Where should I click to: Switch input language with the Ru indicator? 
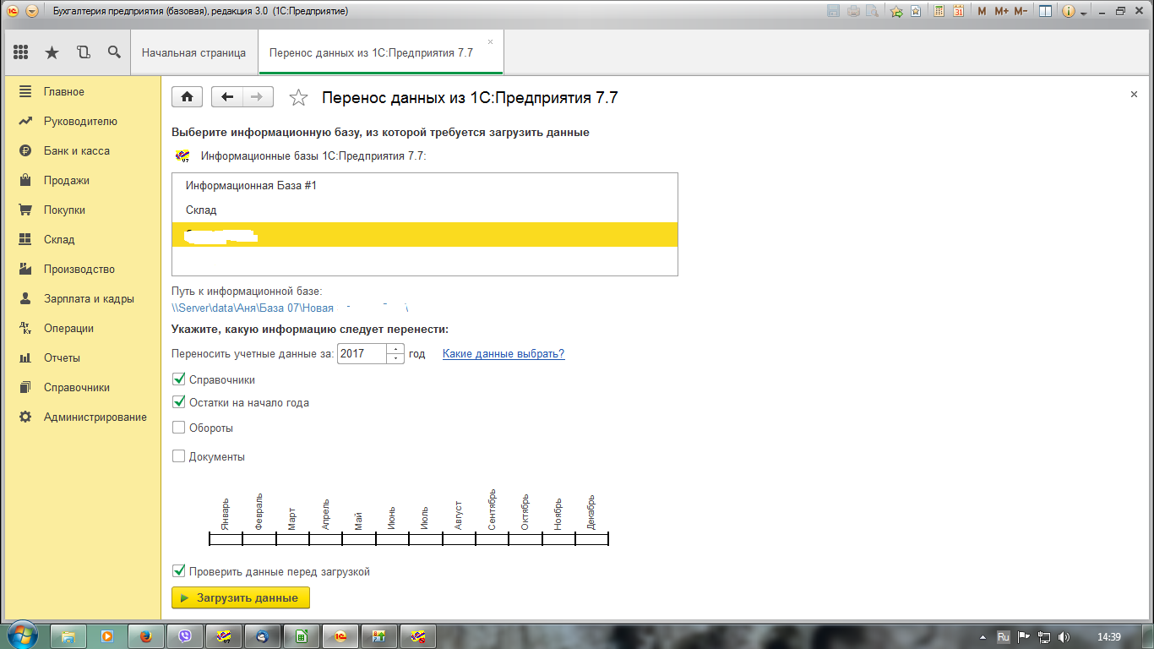pos(1004,636)
